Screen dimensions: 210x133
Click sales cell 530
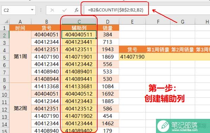click(x=108, y=79)
